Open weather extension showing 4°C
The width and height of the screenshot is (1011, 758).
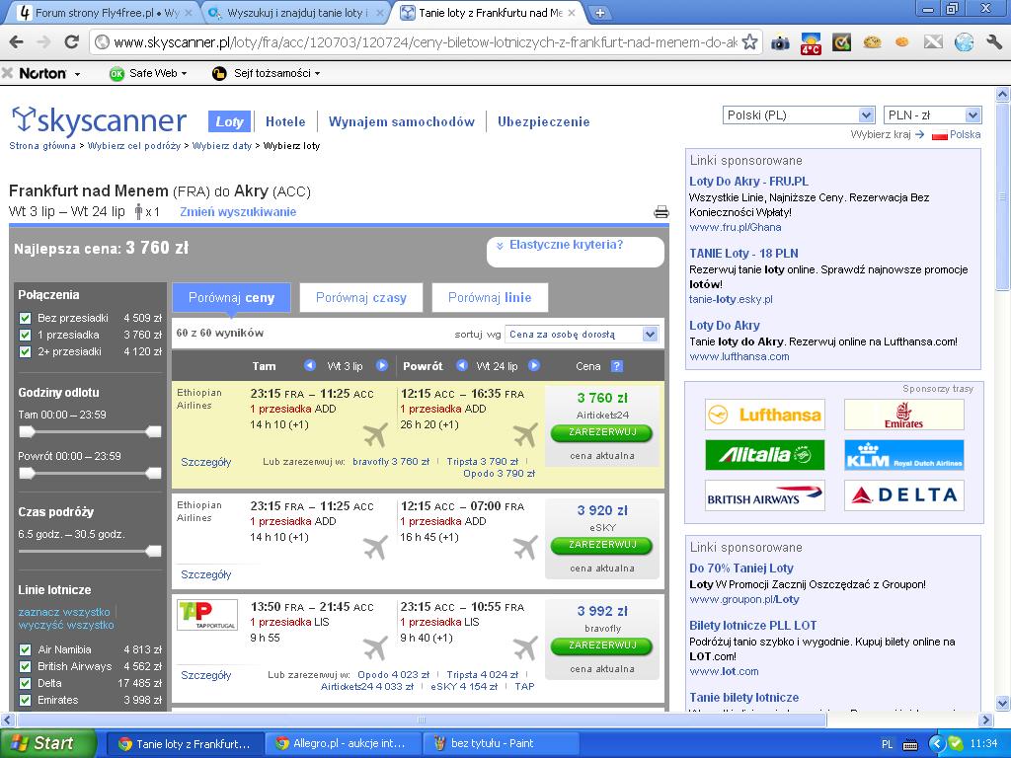(811, 43)
